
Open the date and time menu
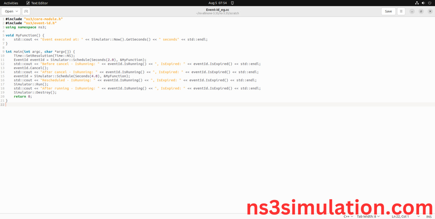click(x=217, y=3)
